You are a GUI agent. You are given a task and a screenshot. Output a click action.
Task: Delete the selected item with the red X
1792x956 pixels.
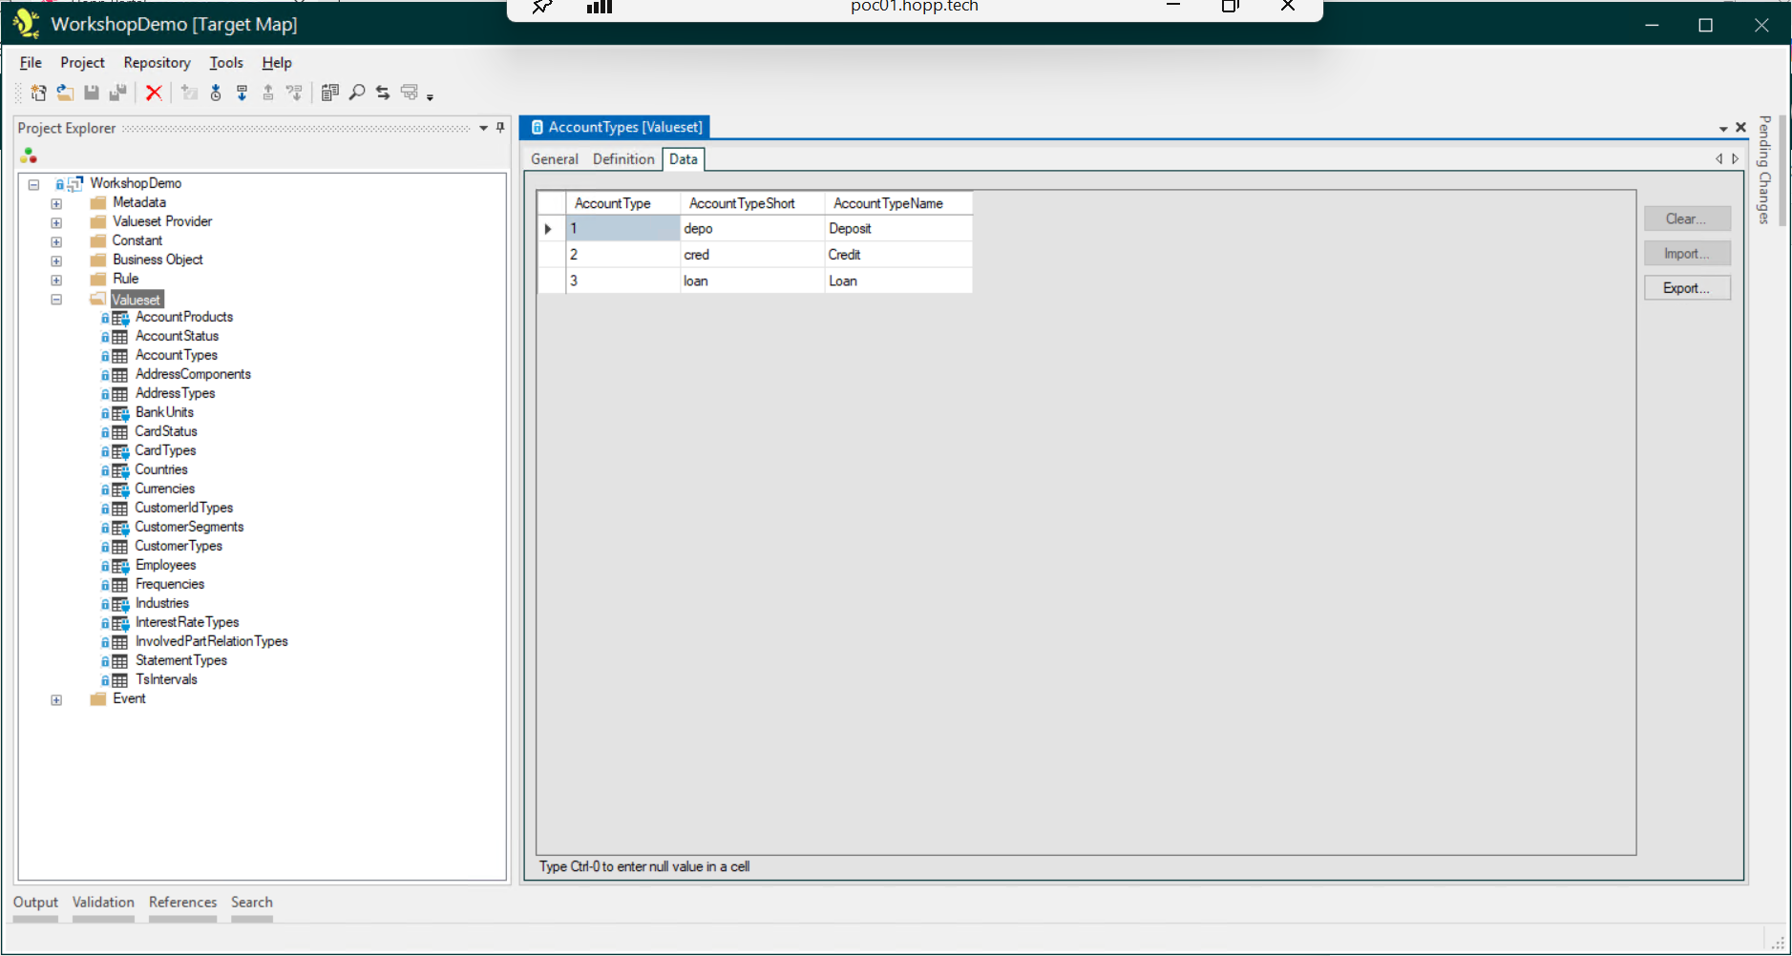(156, 93)
